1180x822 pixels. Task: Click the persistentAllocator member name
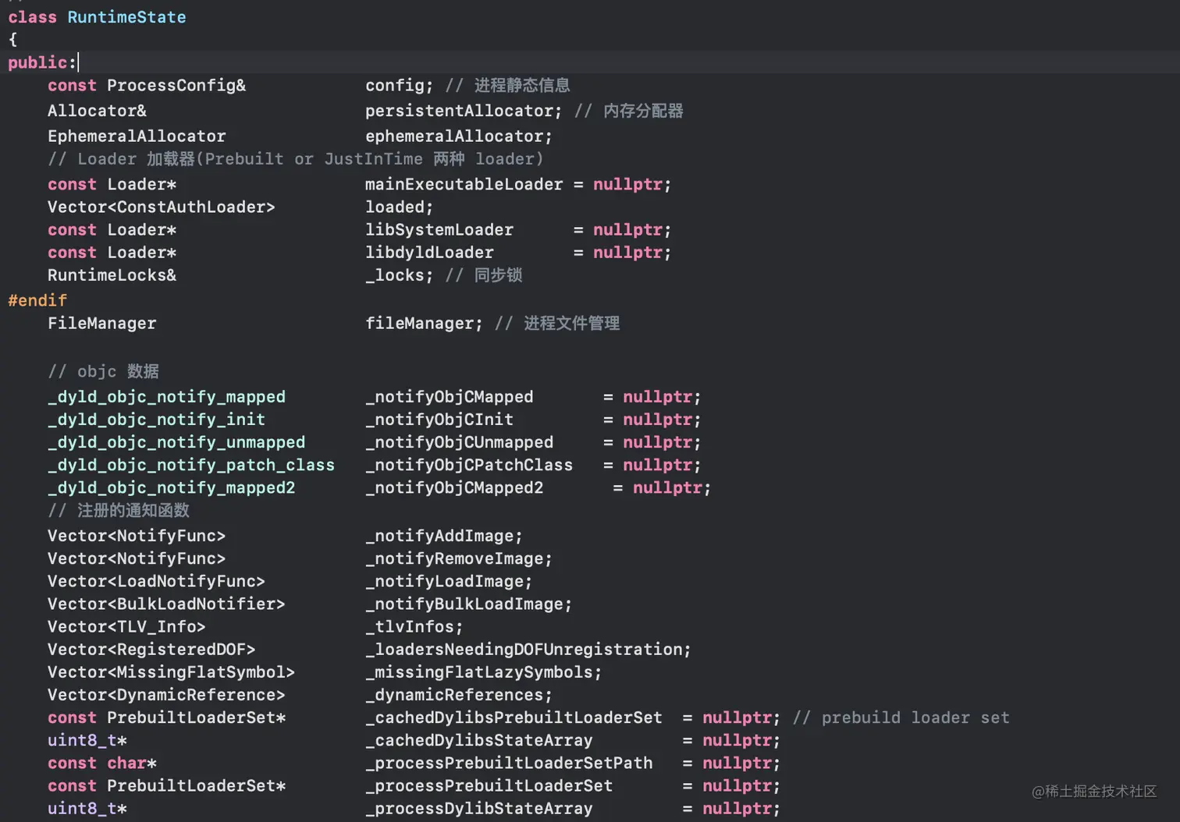pos(459,111)
